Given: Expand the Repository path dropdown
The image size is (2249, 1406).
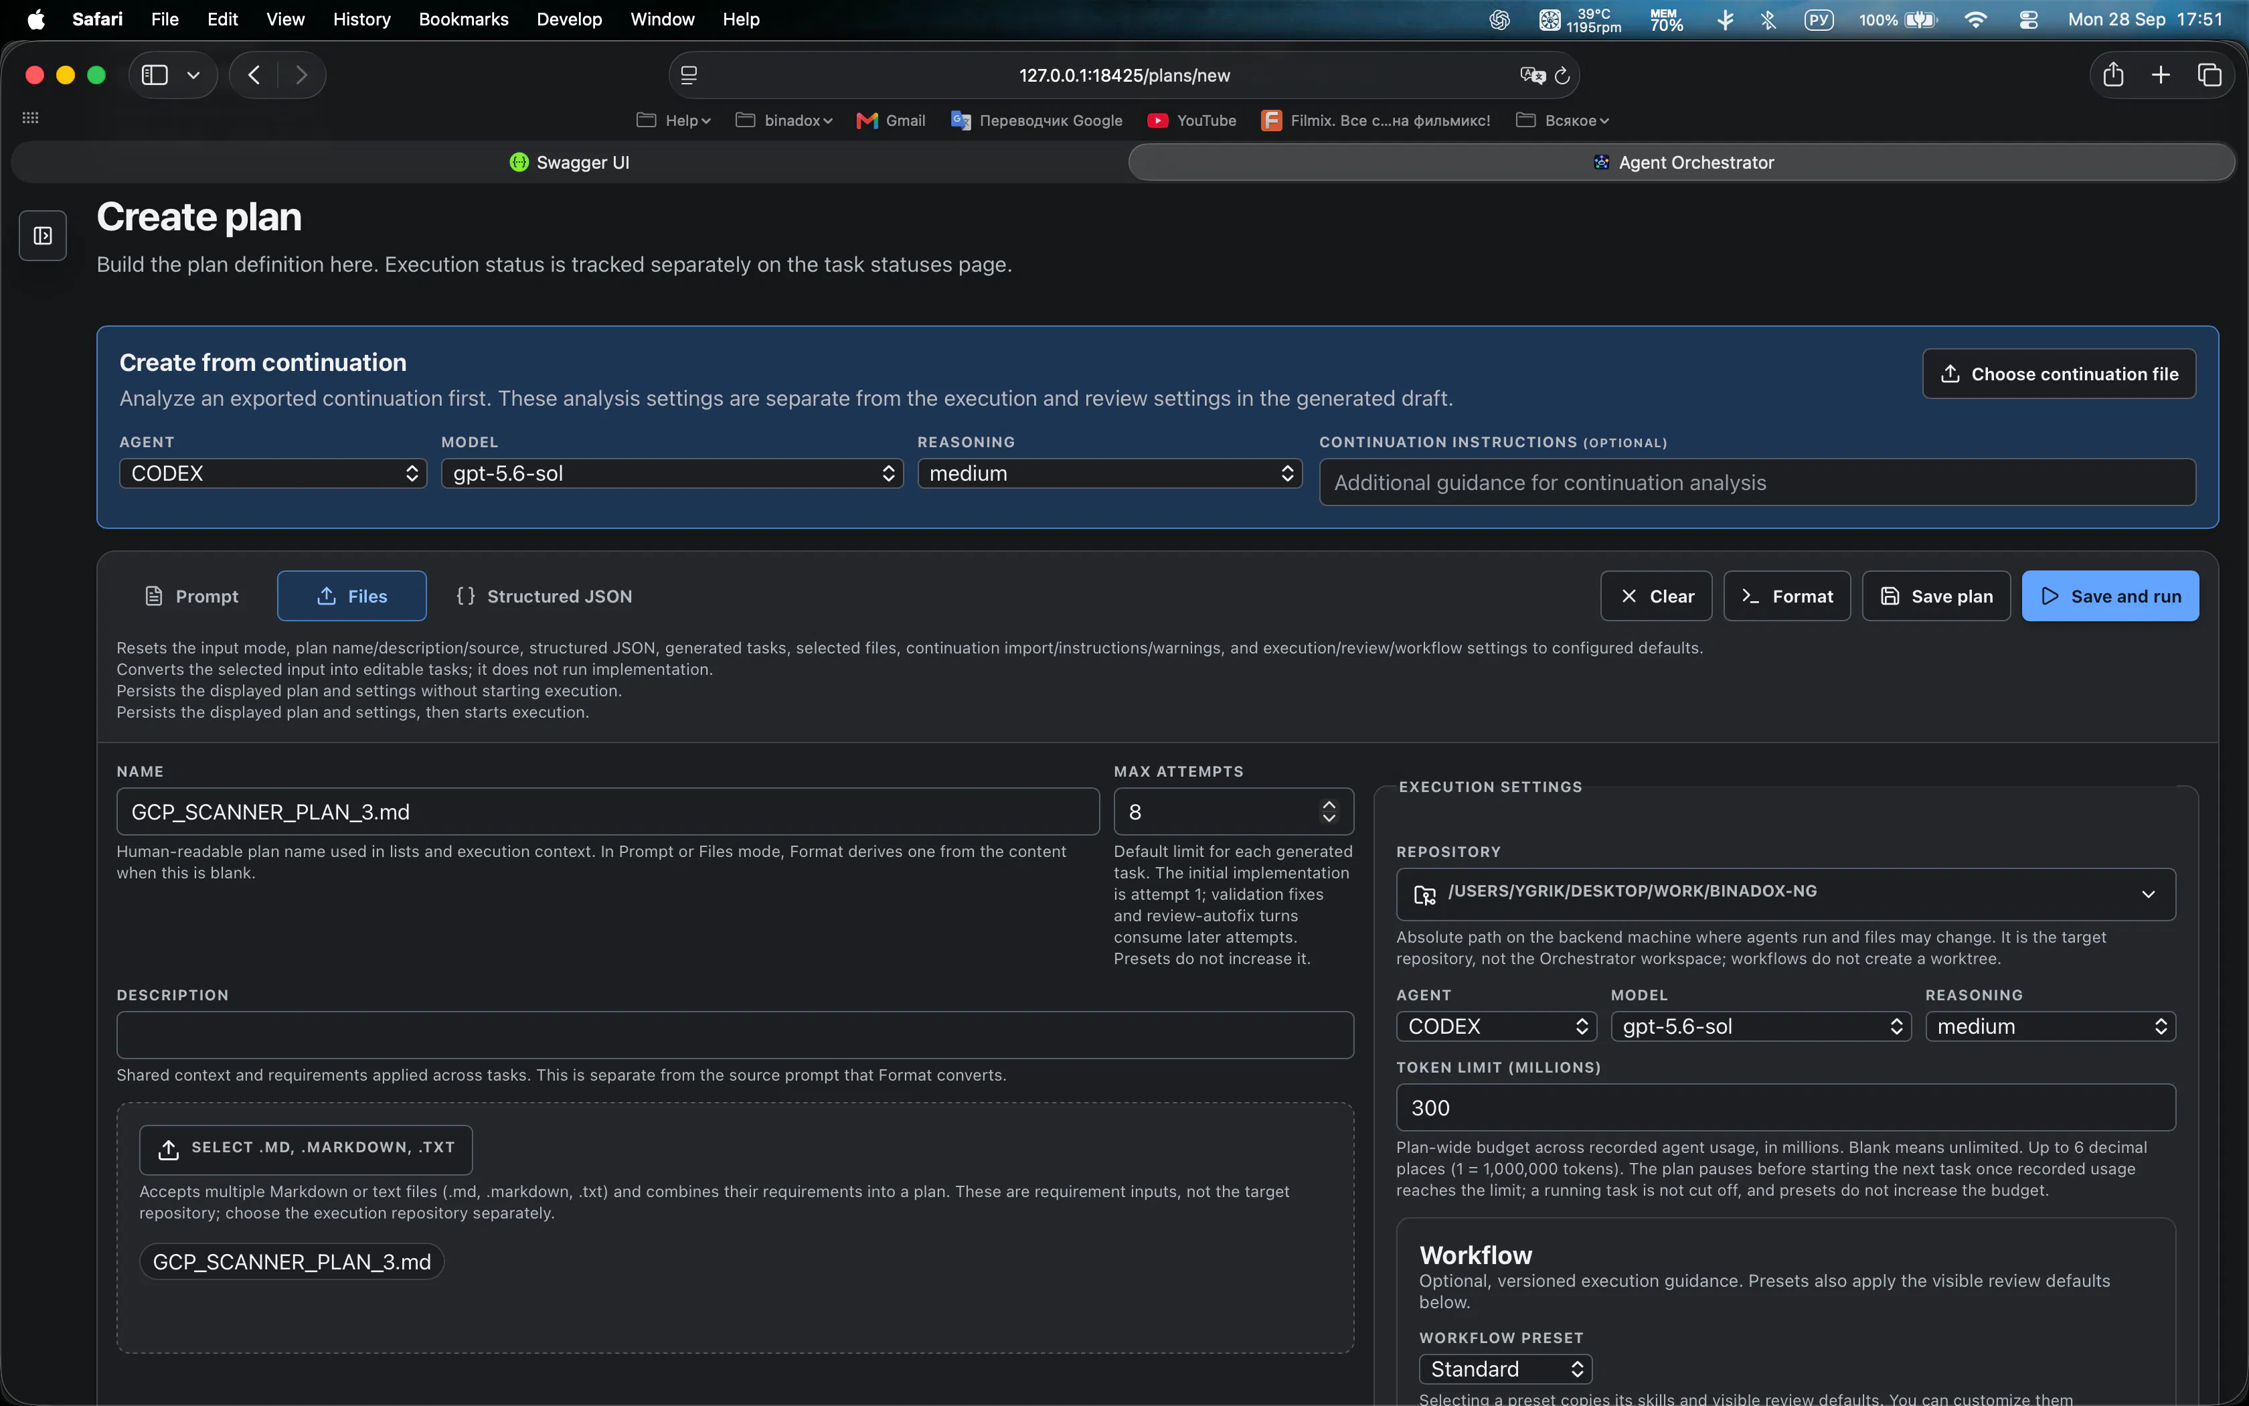Looking at the screenshot, I should click(x=1785, y=894).
